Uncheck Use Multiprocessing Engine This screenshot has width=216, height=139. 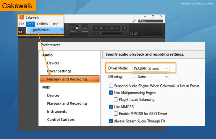pyautogui.click(x=111, y=93)
